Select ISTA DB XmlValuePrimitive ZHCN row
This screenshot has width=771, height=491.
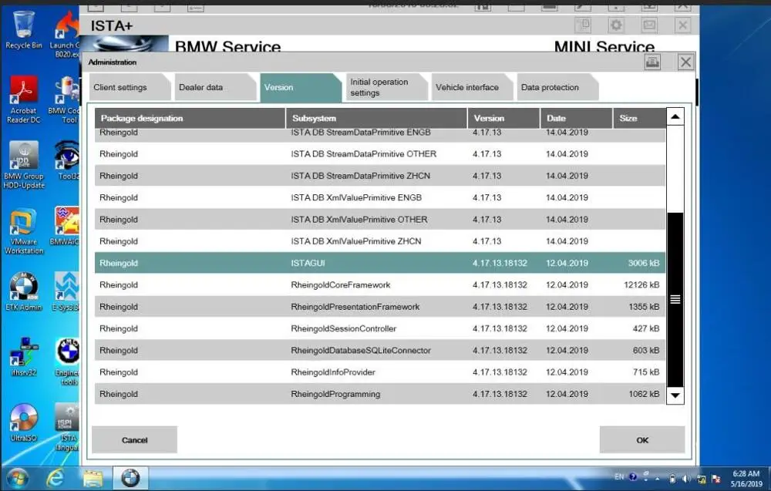[379, 240]
